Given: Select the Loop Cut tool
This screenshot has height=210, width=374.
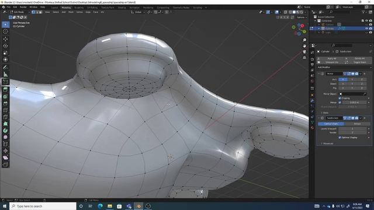Looking at the screenshot, I should 5,110.
